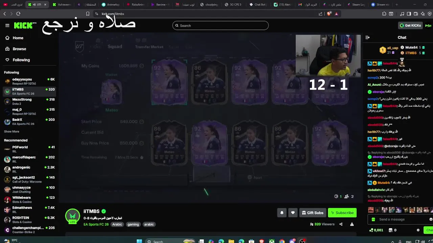Image resolution: width=433 pixels, height=243 pixels.
Task: Open maj_0 channel in sidebar
Action: point(29,111)
